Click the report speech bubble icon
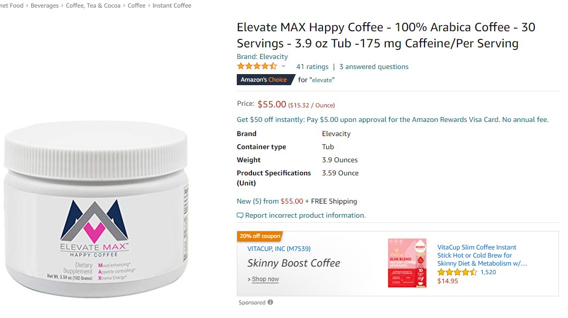 (x=240, y=216)
